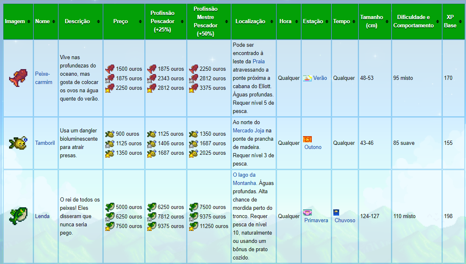
Task: Click the fish icon beside 3375 ouros
Action: 194,88
